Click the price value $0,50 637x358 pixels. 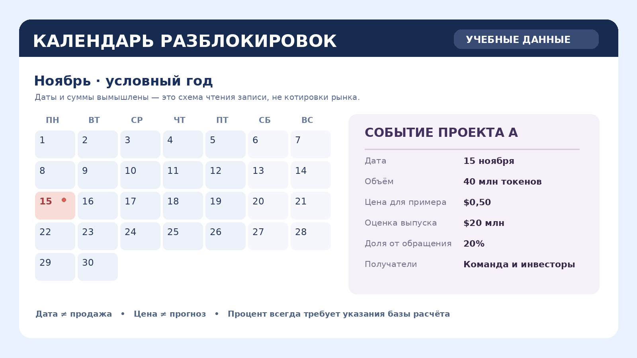(x=477, y=202)
